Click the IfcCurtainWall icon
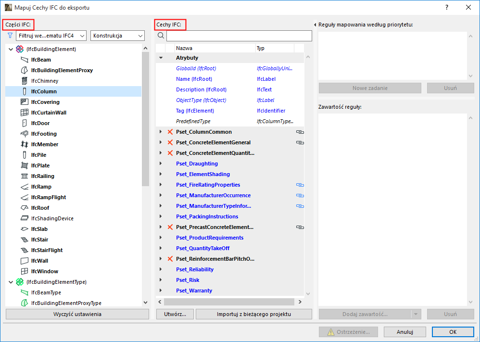 coord(24,113)
